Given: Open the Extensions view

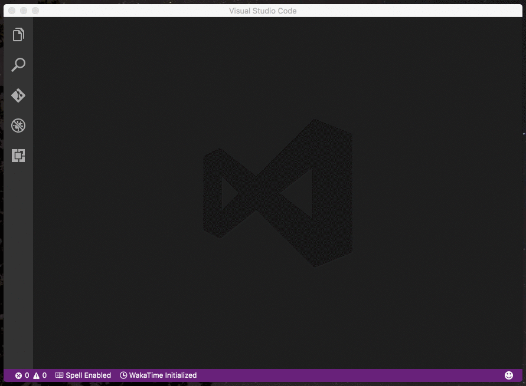Looking at the screenshot, I should [18, 156].
